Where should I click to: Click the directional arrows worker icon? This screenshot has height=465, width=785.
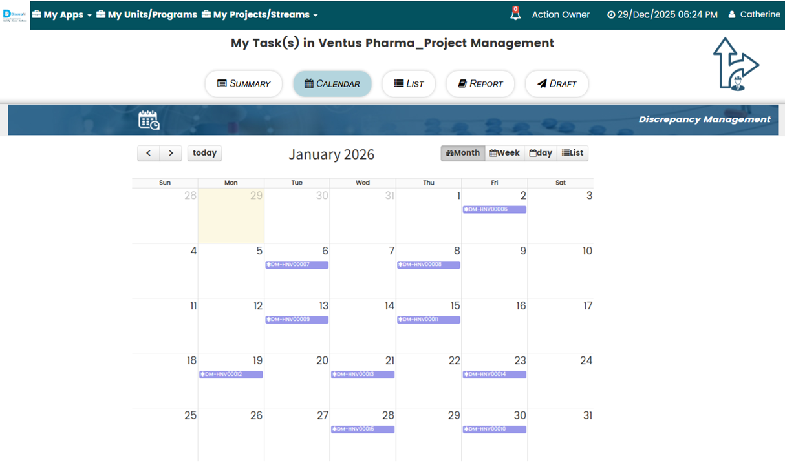point(735,64)
